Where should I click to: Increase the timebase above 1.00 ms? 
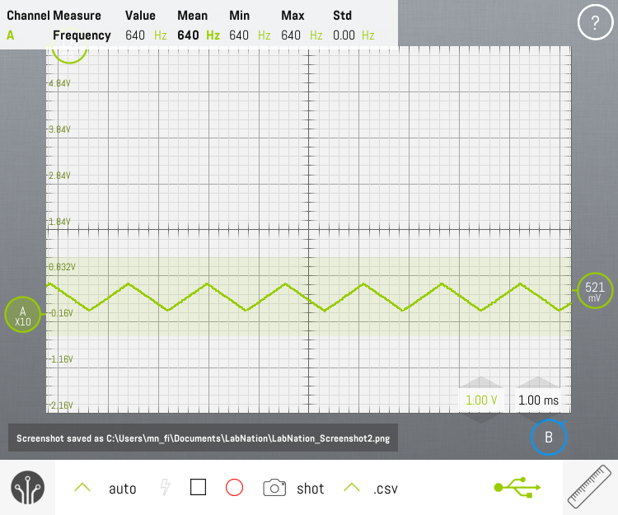click(x=539, y=382)
